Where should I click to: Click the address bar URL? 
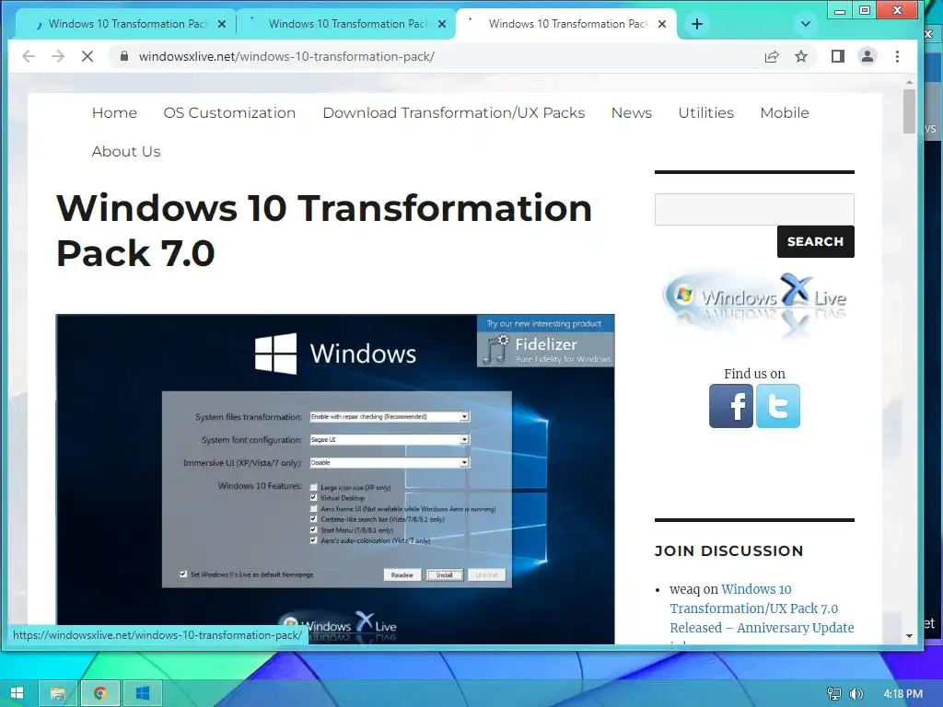[286, 56]
